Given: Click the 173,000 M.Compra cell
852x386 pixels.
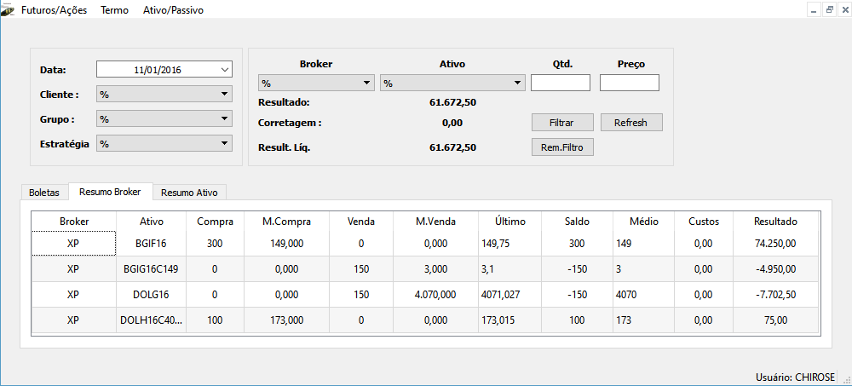Looking at the screenshot, I should [x=286, y=320].
